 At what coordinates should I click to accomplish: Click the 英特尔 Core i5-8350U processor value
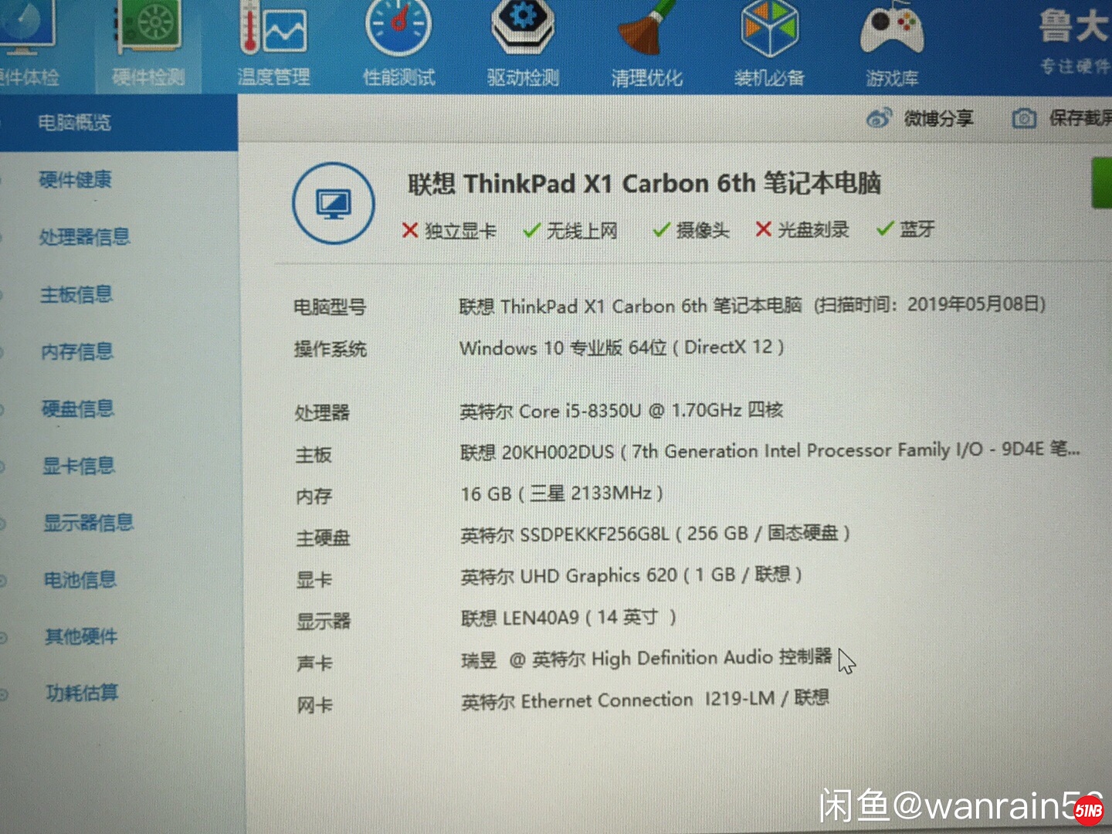[622, 410]
